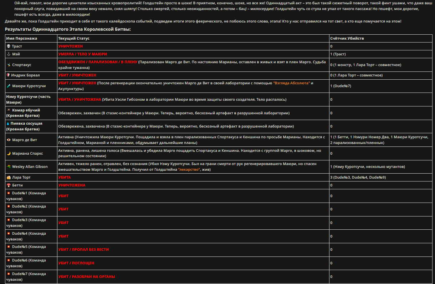
Task: Click the explosion icon beside Dude№5
Action: 9,247
